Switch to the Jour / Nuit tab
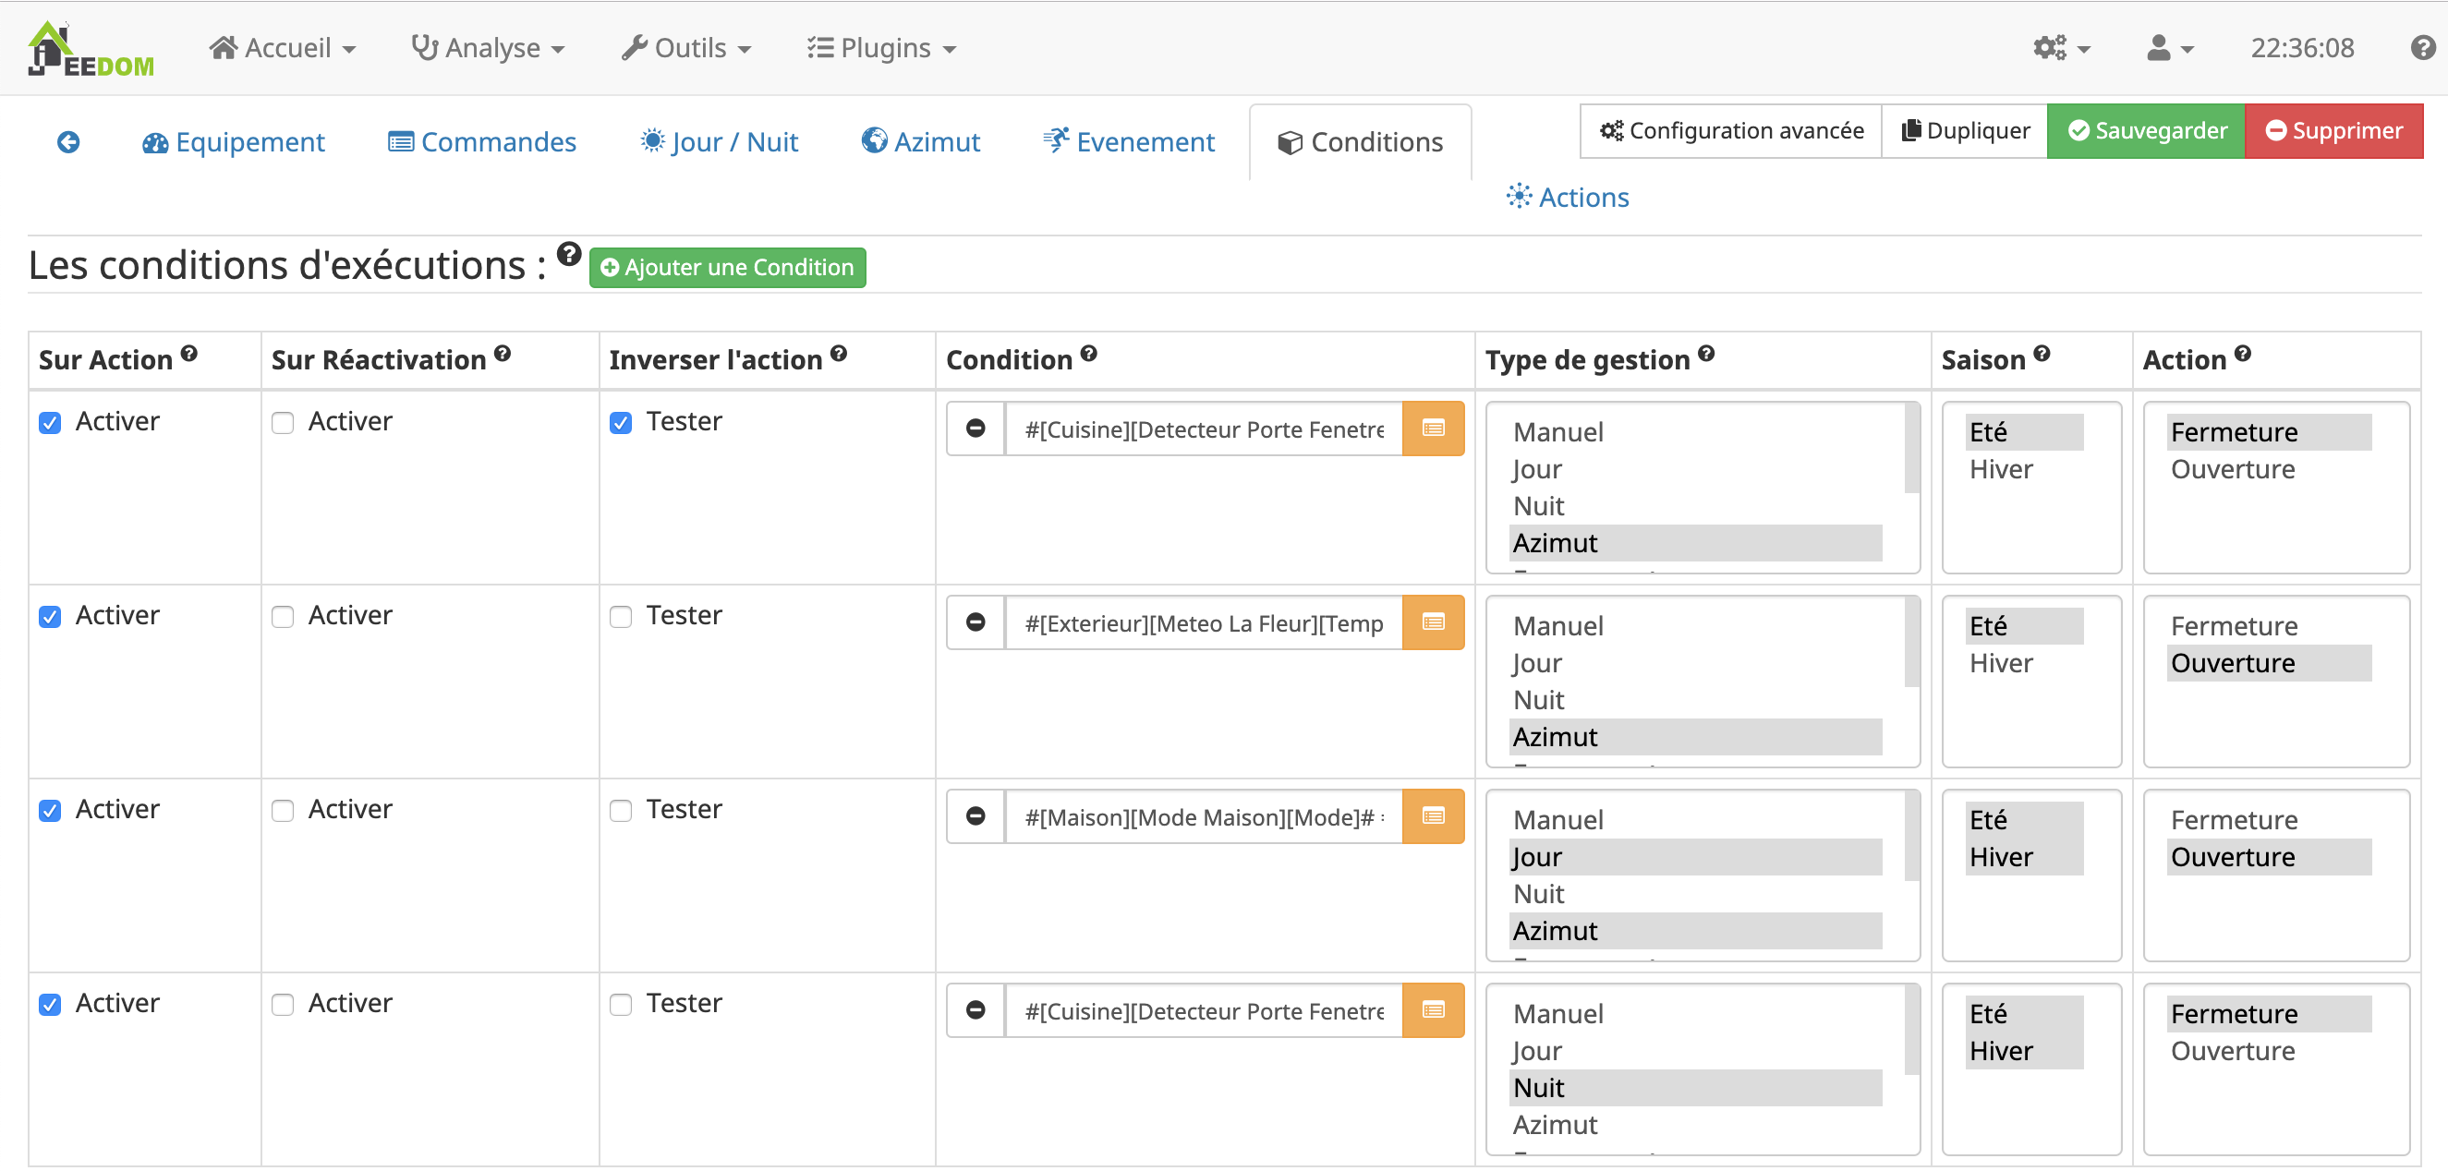The height and width of the screenshot is (1171, 2448). click(720, 142)
